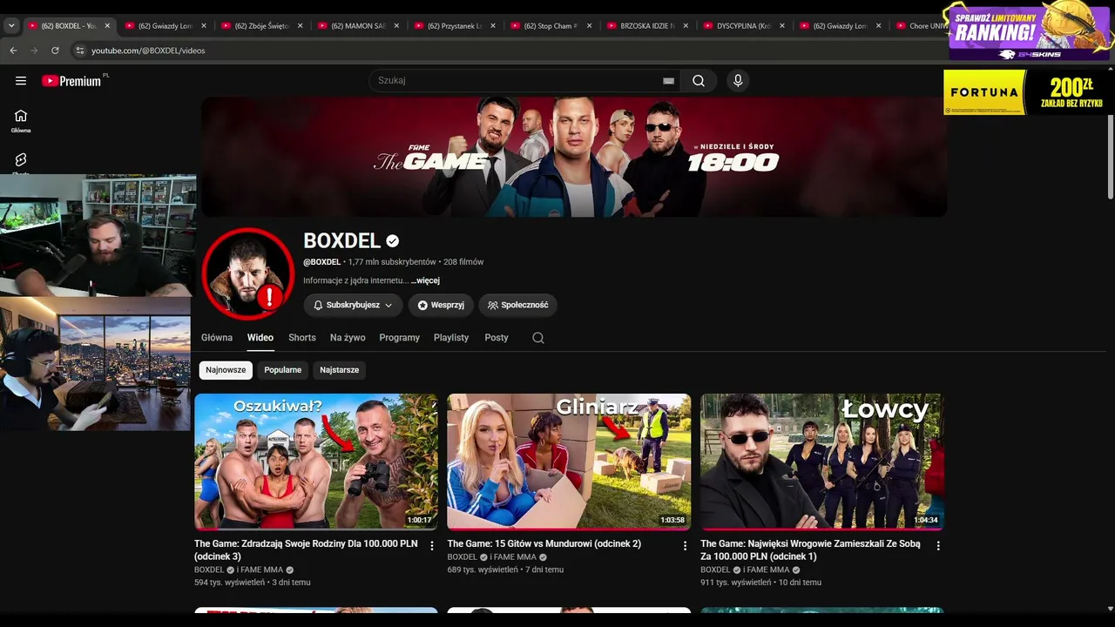1115x627 pixels.
Task: Click the magnifier search button in header
Action: tap(699, 81)
